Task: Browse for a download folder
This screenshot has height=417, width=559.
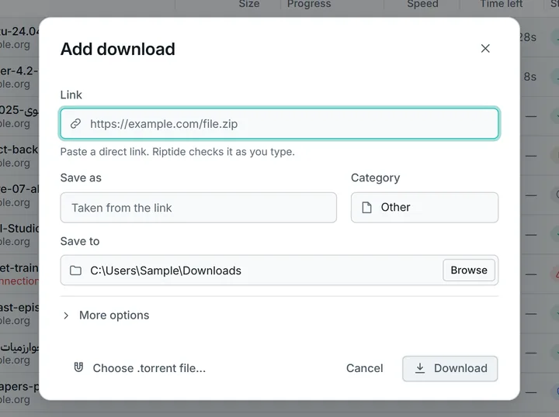Action: click(469, 270)
